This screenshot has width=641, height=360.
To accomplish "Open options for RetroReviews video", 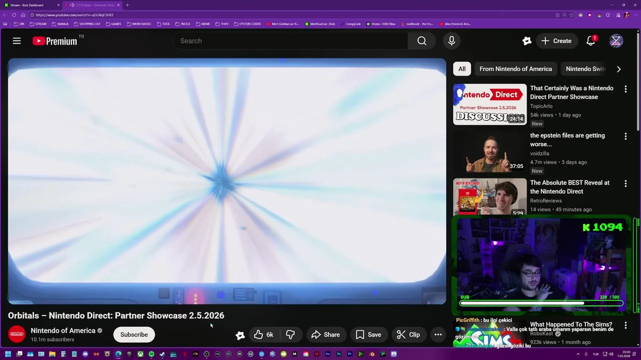I will [x=625, y=183].
